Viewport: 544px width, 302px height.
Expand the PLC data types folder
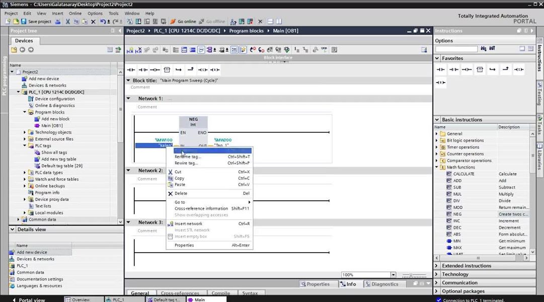[x=25, y=173]
